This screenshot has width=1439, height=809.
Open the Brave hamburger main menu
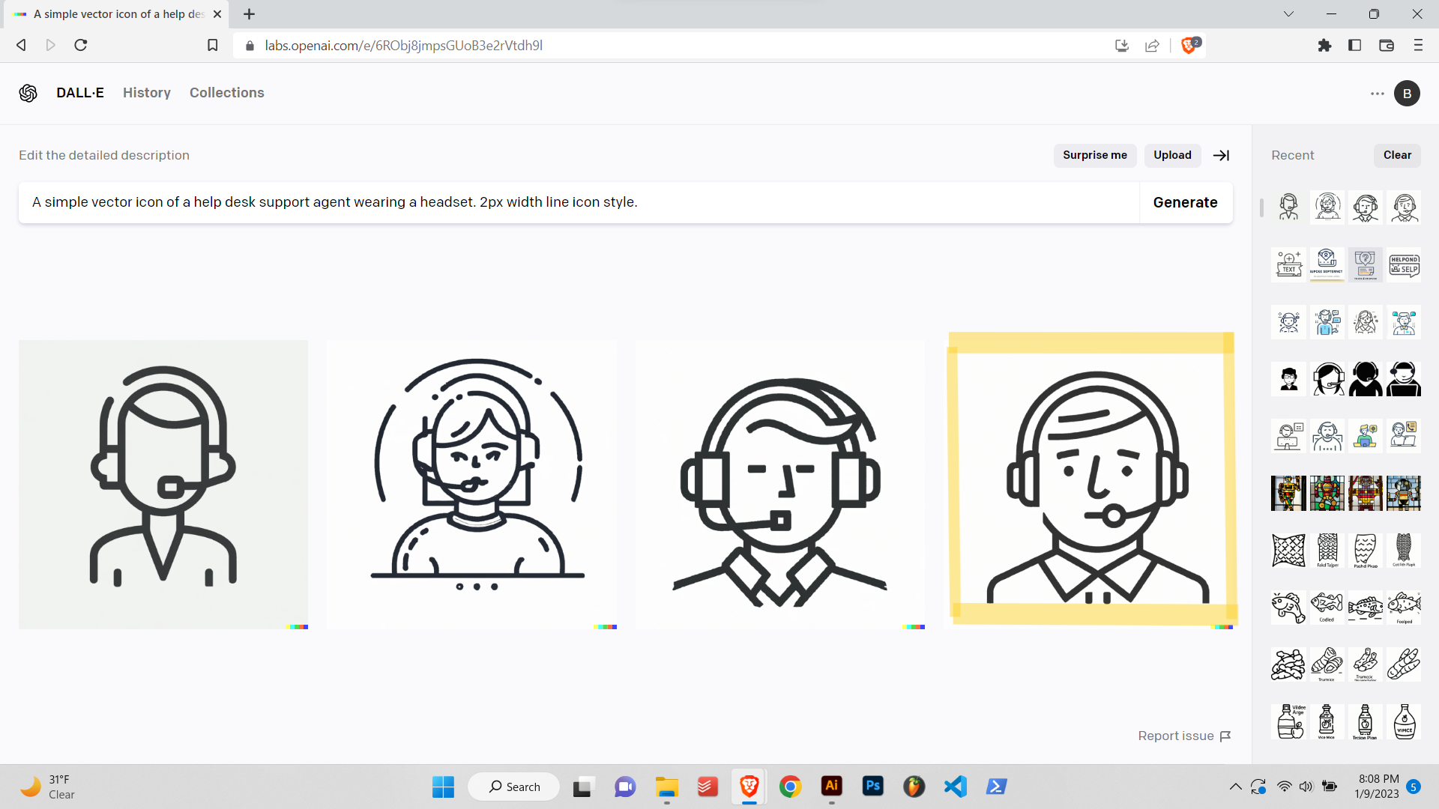pyautogui.click(x=1417, y=46)
